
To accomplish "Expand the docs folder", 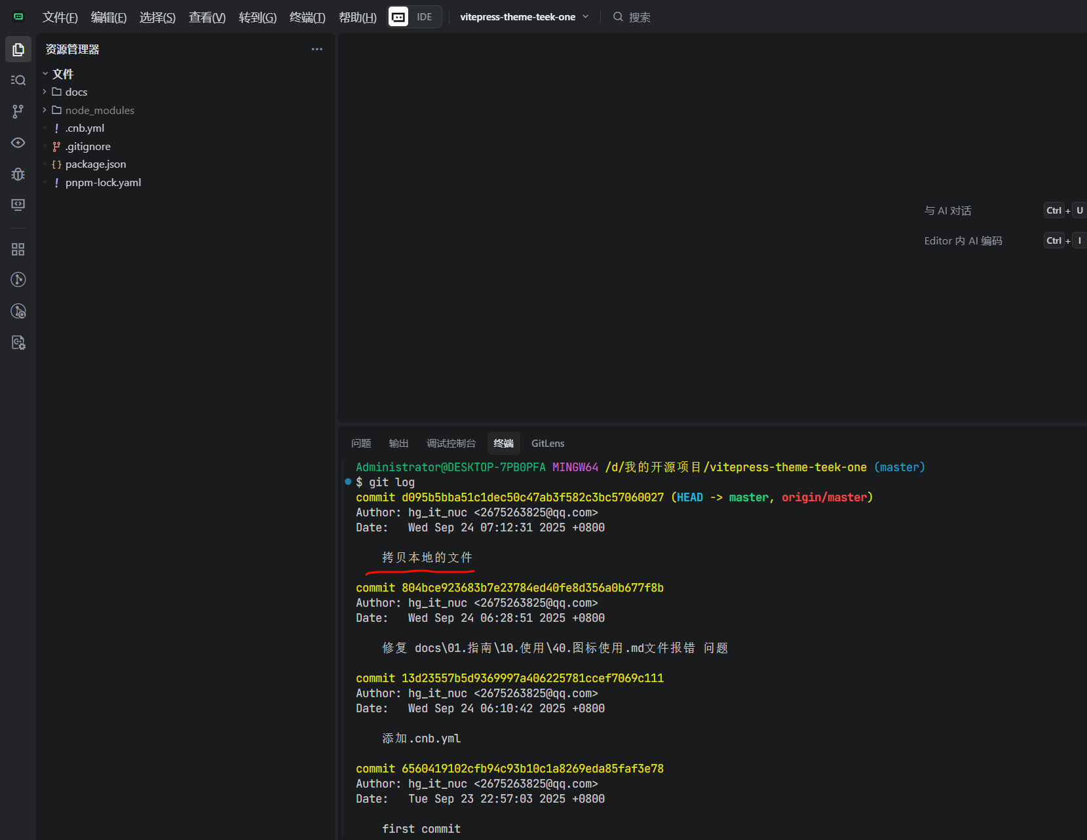I will (x=76, y=92).
